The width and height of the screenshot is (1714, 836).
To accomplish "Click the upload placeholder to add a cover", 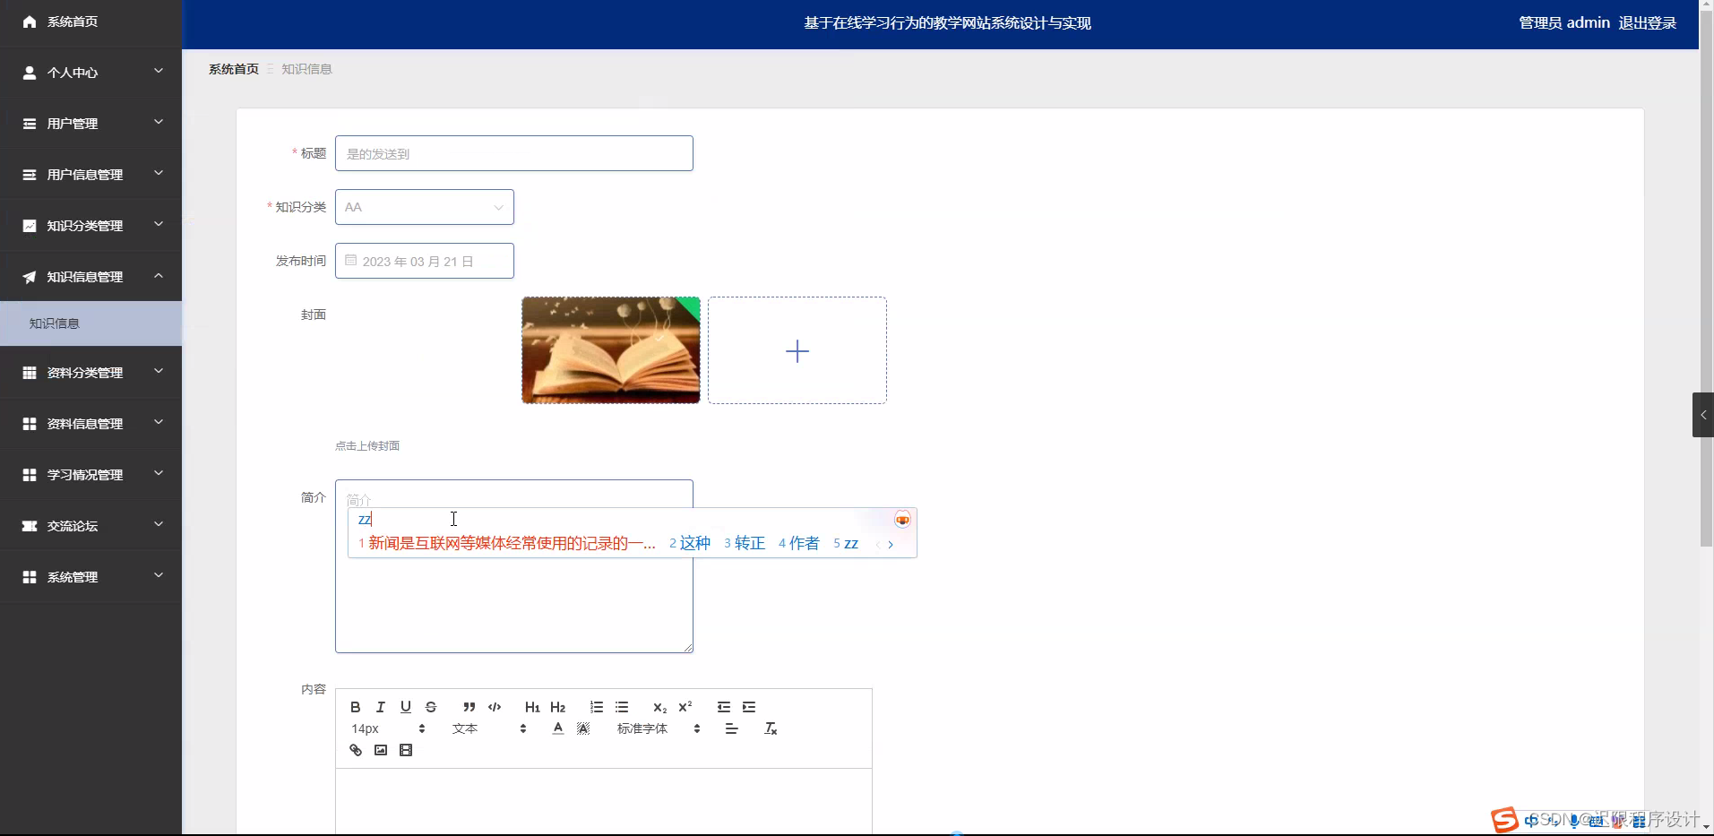I will (x=797, y=350).
